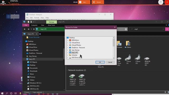The width and height of the screenshot is (169, 95).
Task: Expand iCloud Photos node in dialog tree
Action: 68,45
